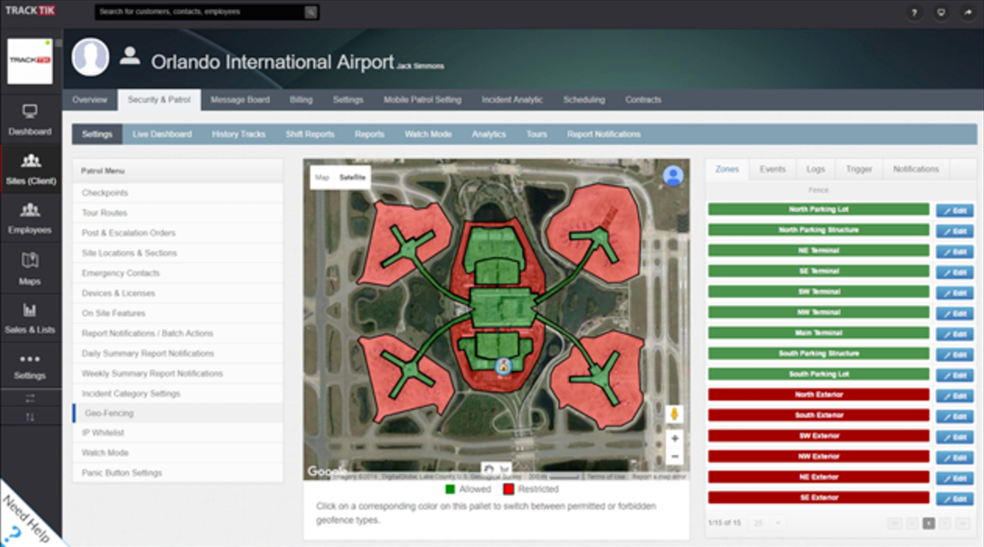Open the page size dropdown showing 25
Screen dimensions: 984x547
tap(768, 523)
